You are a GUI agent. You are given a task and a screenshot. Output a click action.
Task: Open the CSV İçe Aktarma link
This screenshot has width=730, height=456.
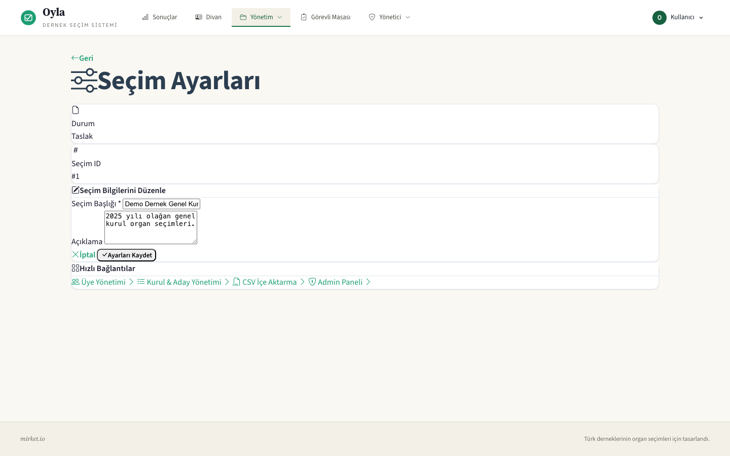coord(269,282)
